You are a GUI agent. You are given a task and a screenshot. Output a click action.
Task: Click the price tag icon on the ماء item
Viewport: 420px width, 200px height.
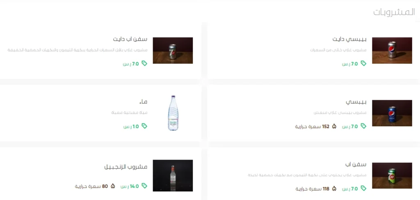(144, 126)
